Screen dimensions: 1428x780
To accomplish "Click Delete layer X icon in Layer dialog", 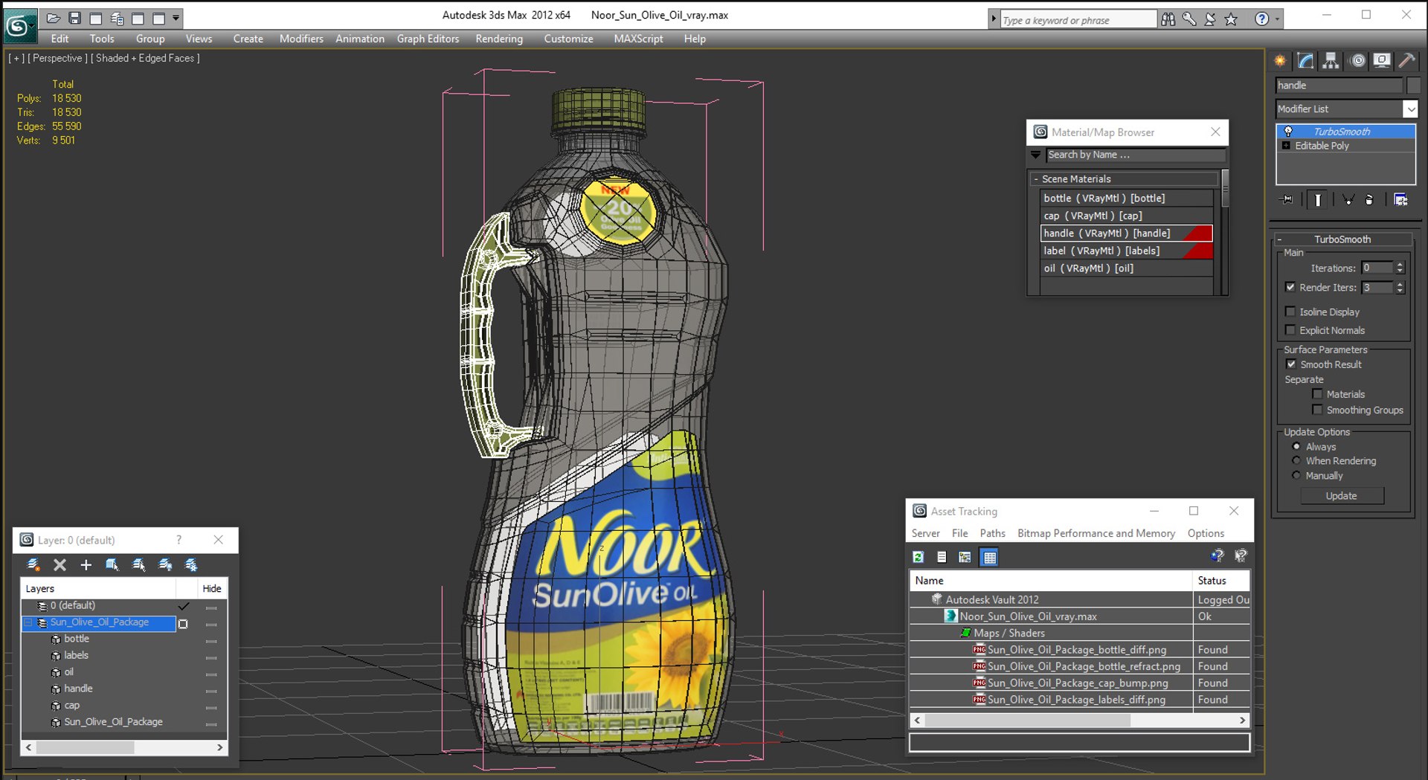I will click(x=60, y=565).
